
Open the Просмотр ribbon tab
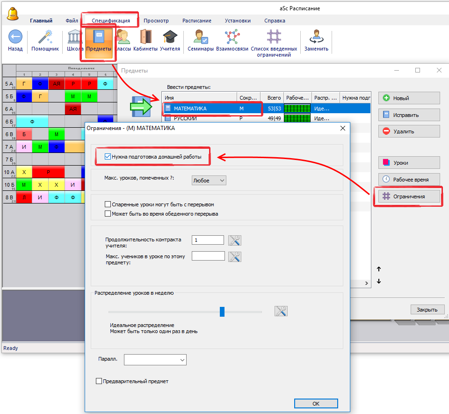pos(156,21)
